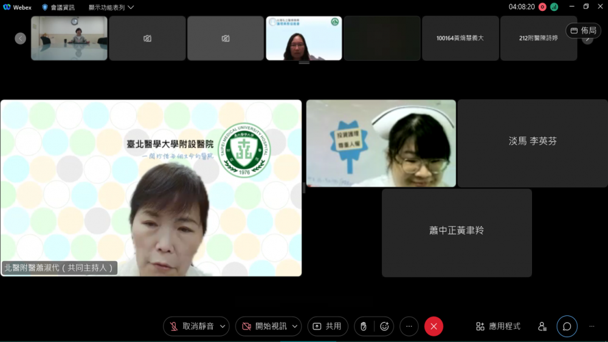
Task: Raise hand using the hand icon
Action: [364, 326]
